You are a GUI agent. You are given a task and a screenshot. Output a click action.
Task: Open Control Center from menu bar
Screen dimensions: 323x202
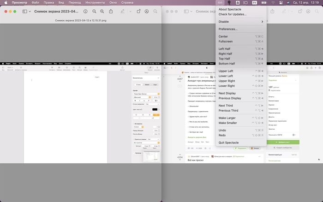(281, 3)
